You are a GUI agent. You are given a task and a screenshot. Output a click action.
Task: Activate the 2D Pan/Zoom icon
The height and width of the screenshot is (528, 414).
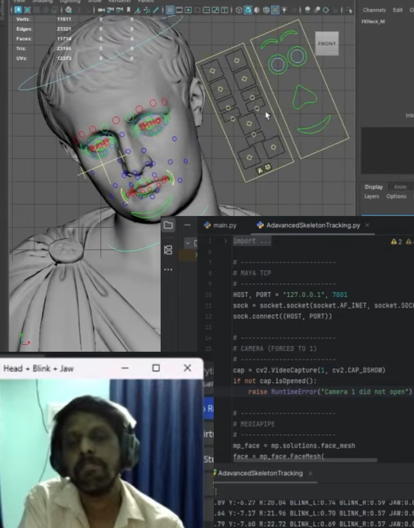147,10
